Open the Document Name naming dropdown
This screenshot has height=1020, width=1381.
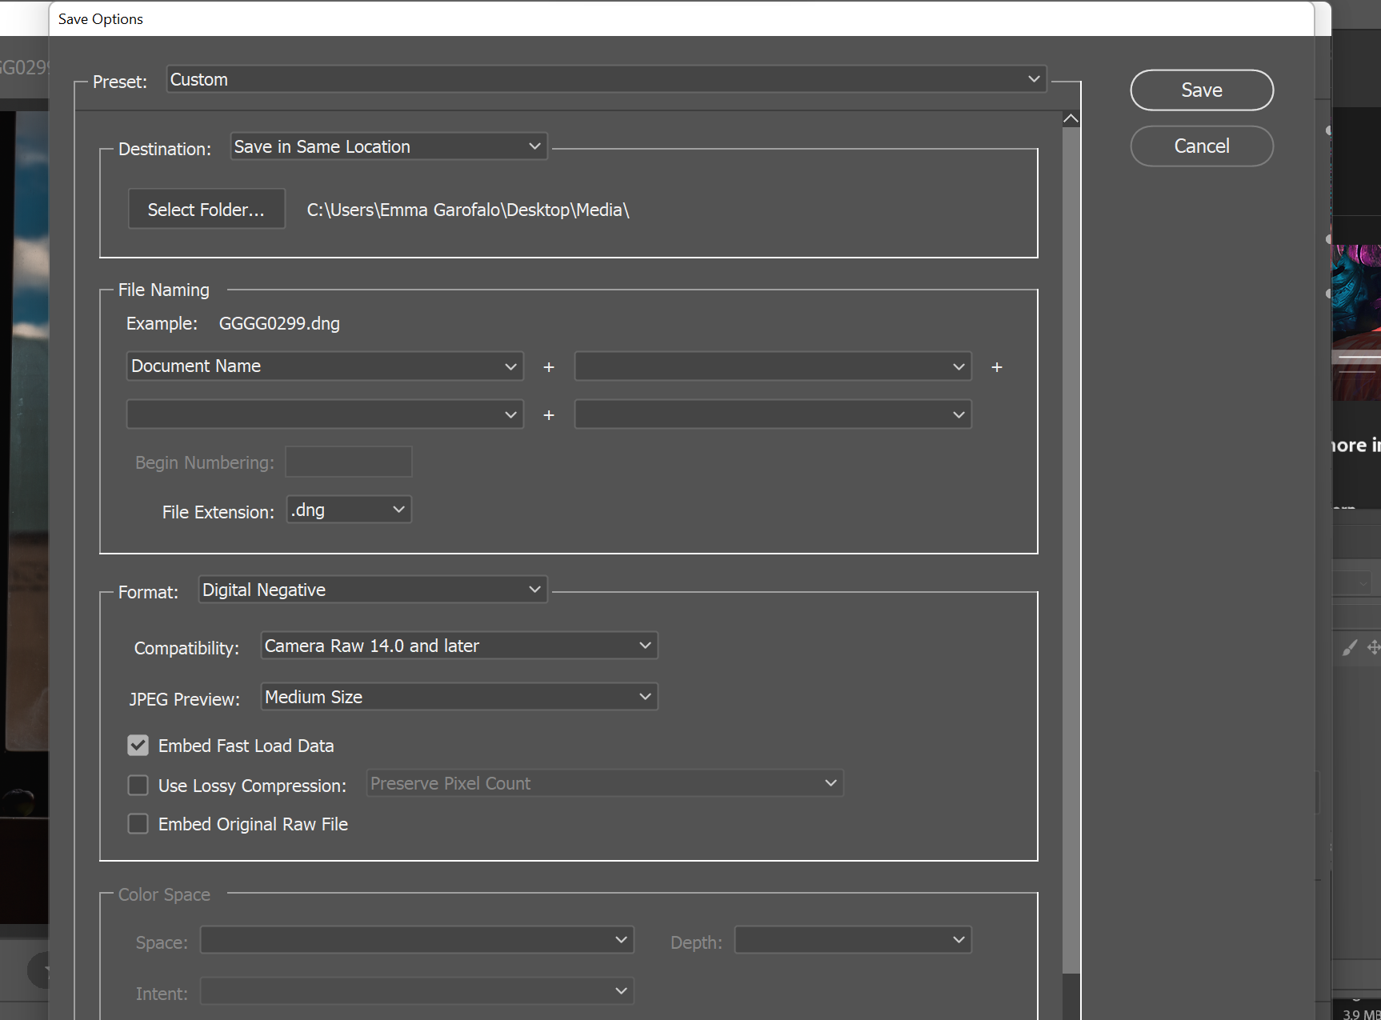pos(324,366)
